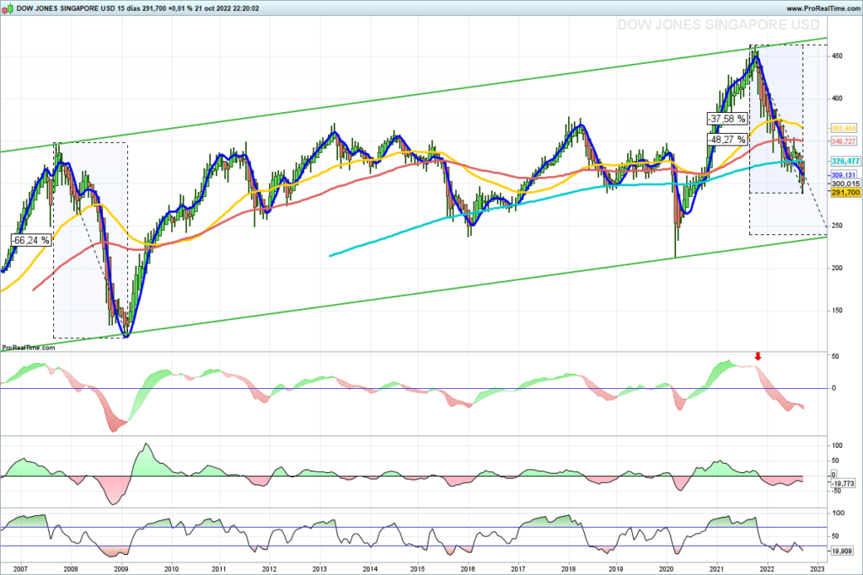
Task: Select the -66,24 % drawdown label
Action: [x=31, y=240]
